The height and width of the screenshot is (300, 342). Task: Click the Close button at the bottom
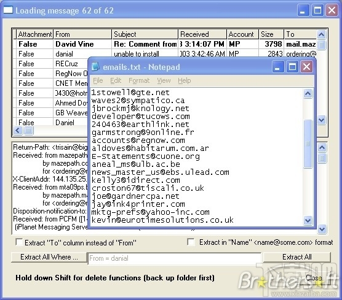click(314, 278)
